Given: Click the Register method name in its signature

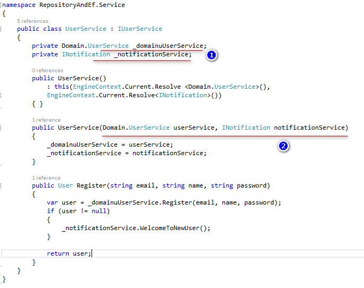Looking at the screenshot, I should pyautogui.click(x=90, y=186).
